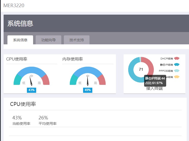The width and height of the screenshot is (189, 141).
Task: Open the 技术支持 tab
Action: pyautogui.click(x=77, y=40)
